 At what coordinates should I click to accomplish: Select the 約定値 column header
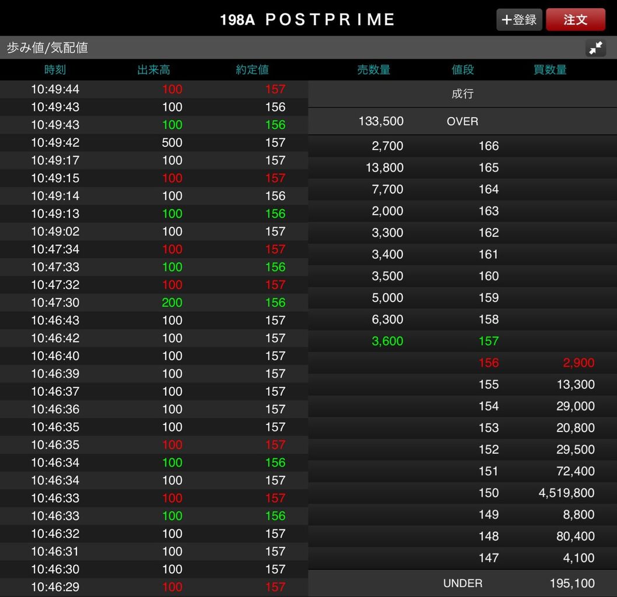point(253,70)
